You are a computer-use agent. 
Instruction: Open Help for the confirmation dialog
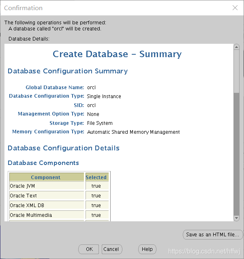[x=147, y=249]
